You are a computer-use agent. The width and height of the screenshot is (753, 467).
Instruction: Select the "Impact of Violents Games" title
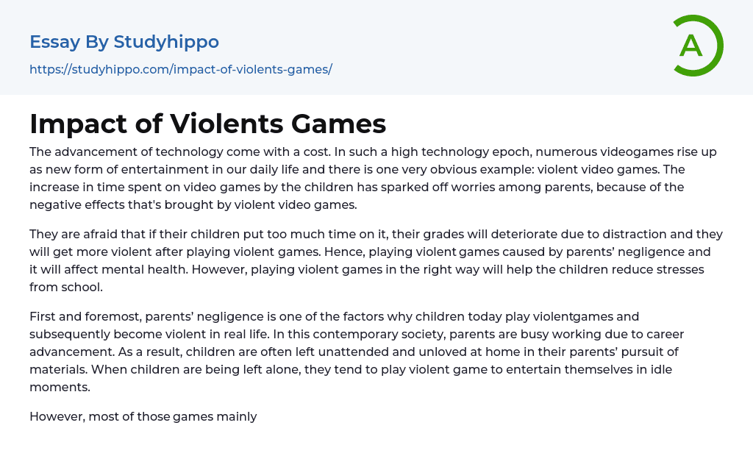pos(207,124)
